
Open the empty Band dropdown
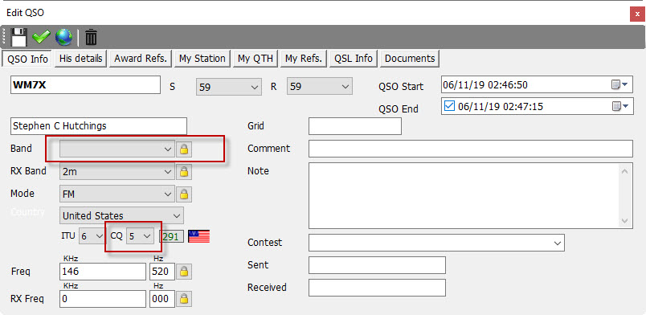117,149
